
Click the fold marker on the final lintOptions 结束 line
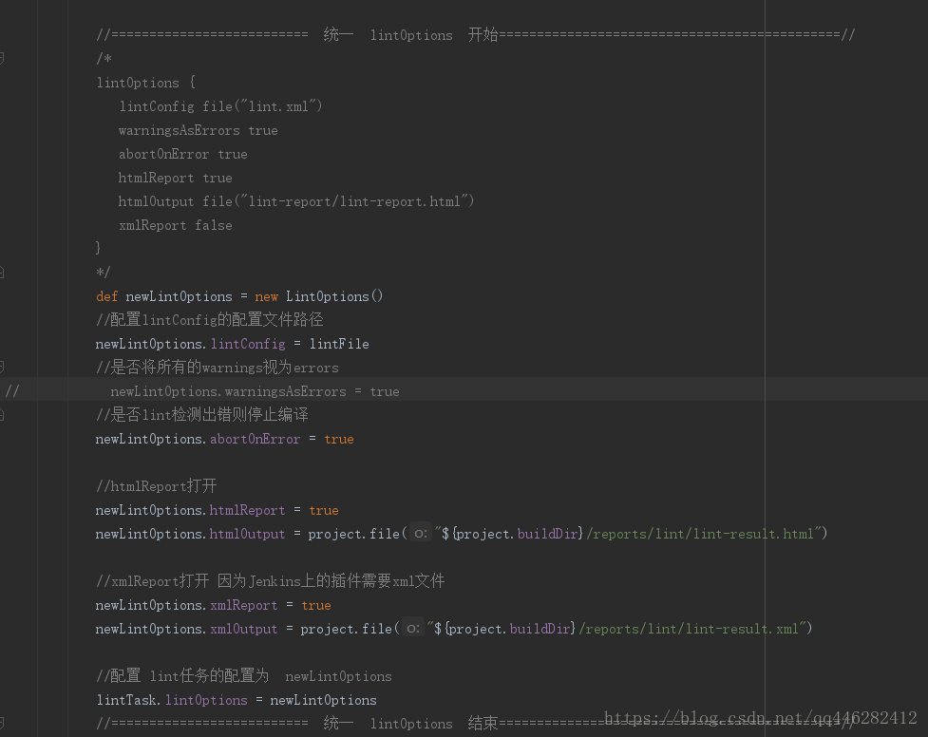pyautogui.click(x=2, y=724)
